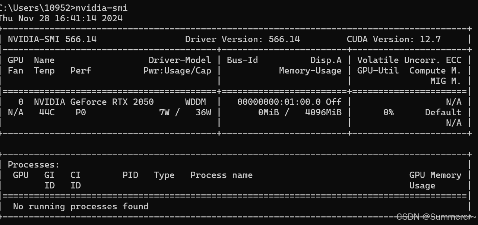Click the "Processes:" section label

pyautogui.click(x=34, y=165)
